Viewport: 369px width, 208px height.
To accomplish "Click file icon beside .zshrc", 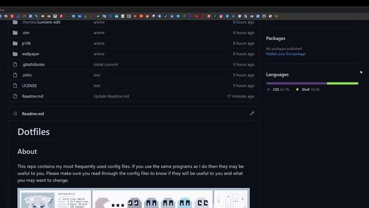I will (x=15, y=75).
